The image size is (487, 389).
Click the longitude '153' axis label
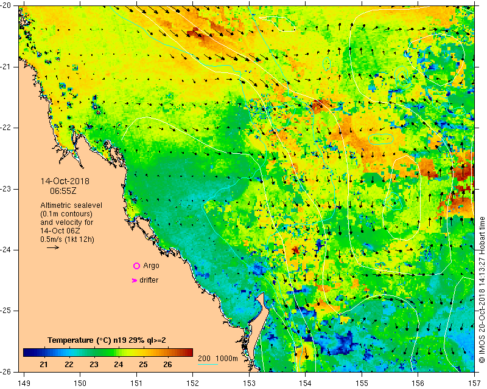[249, 383]
